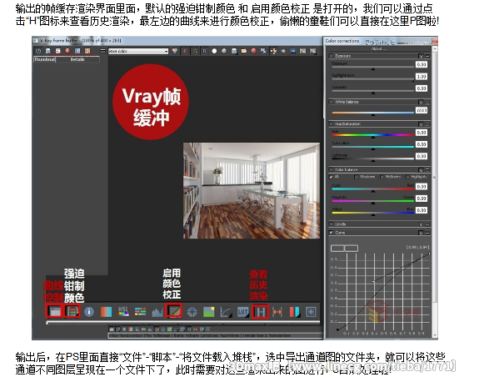The width and height of the screenshot is (489, 382).
Task: Toggle large histogram levels icon
Action: pyautogui.click(x=157, y=312)
